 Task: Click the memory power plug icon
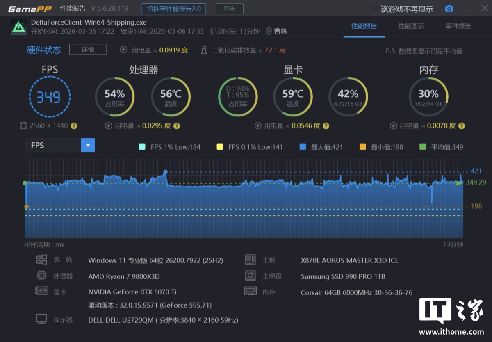[x=393, y=126]
